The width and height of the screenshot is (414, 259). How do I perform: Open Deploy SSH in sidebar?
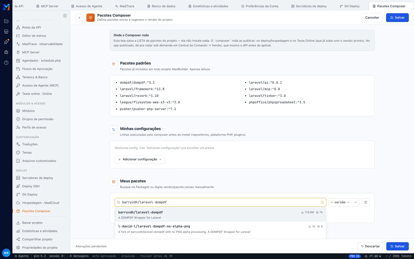pos(31,186)
